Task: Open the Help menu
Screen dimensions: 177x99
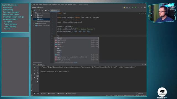Action: point(74,4)
